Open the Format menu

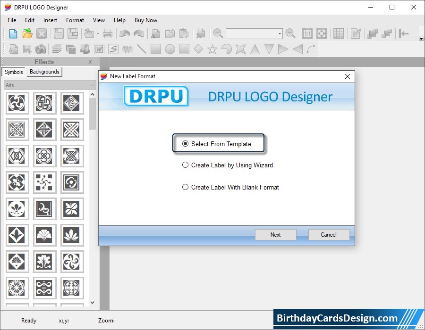point(75,20)
